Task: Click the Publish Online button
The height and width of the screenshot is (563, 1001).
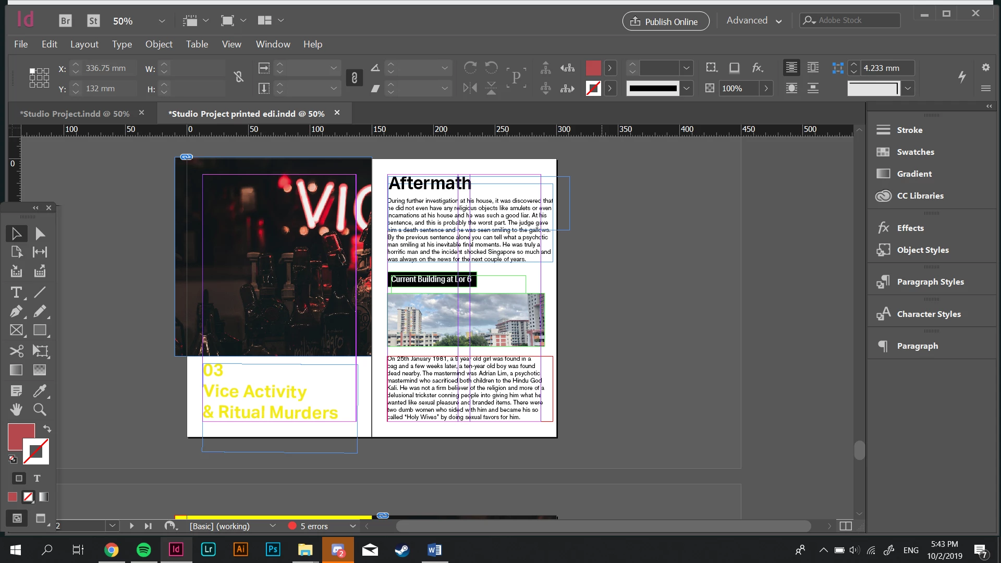Action: click(666, 21)
